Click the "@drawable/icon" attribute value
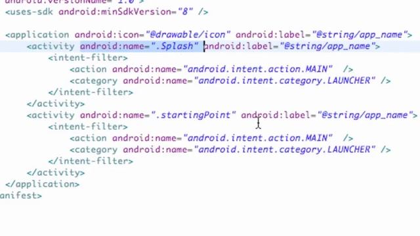 [x=188, y=35]
